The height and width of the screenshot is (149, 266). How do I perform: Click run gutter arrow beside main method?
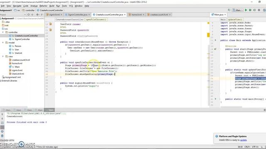215,99
